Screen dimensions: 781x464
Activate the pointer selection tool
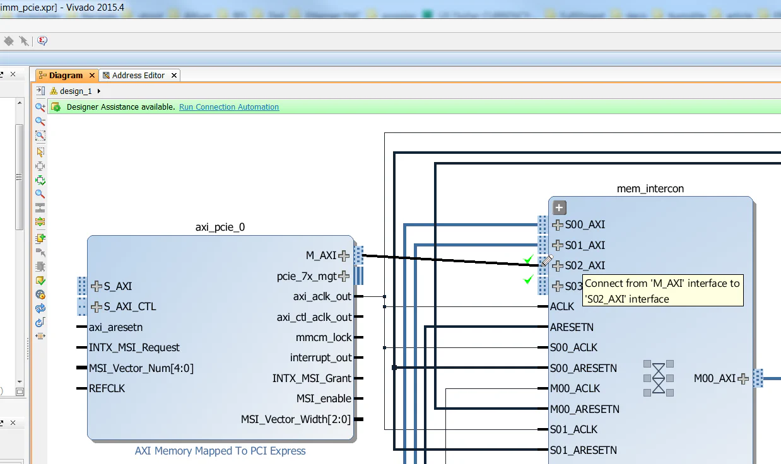tap(40, 151)
